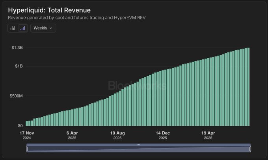
Task: Click the '17 Nov 2024' date label
Action: [x=27, y=135]
